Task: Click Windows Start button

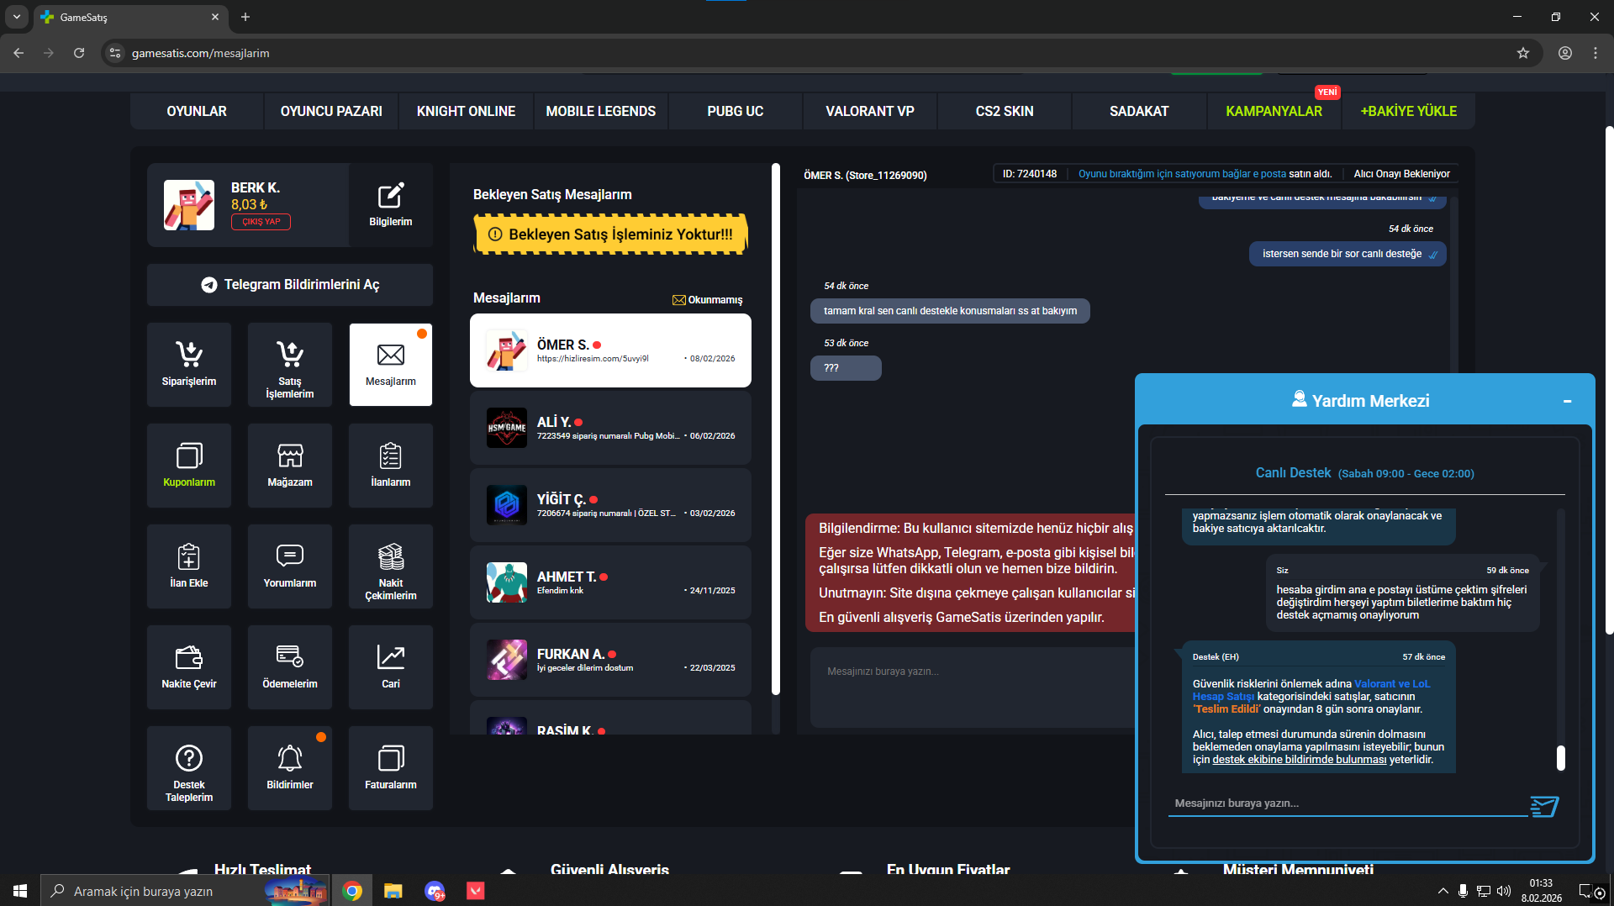Action: pos(20,891)
